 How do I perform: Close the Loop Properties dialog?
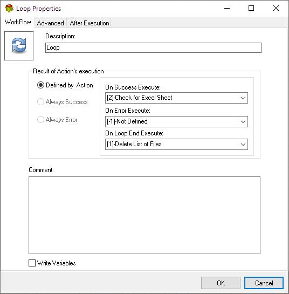(276, 8)
